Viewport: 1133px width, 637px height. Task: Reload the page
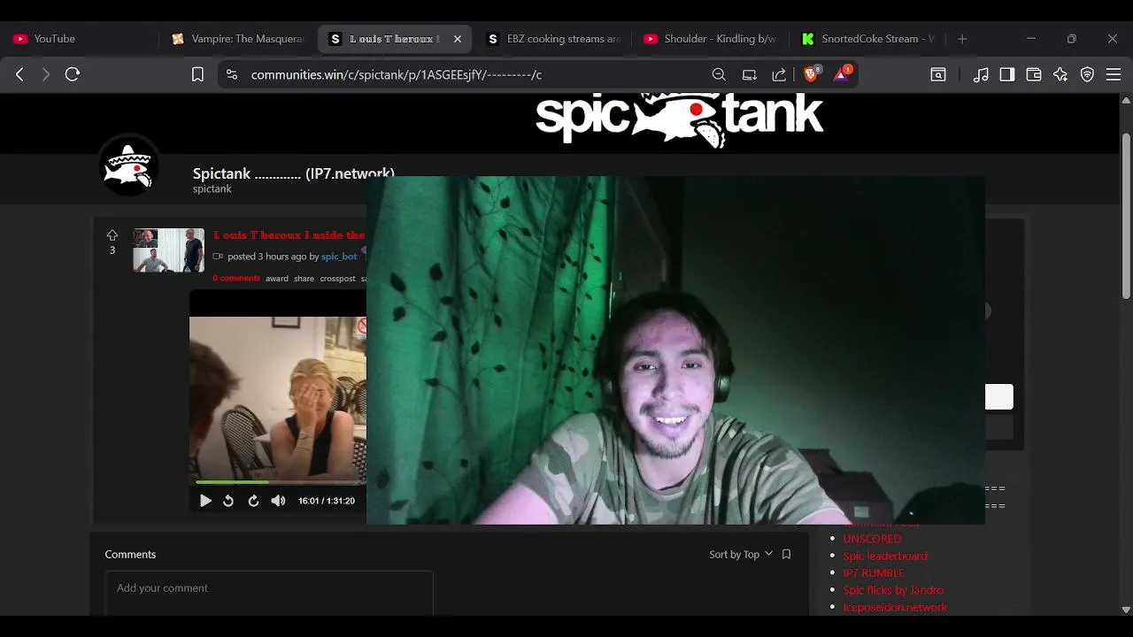[x=73, y=74]
